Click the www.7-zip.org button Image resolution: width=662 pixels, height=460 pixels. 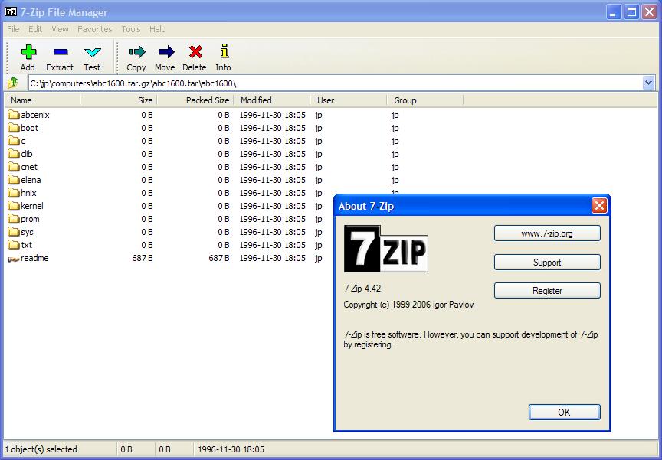(x=547, y=233)
